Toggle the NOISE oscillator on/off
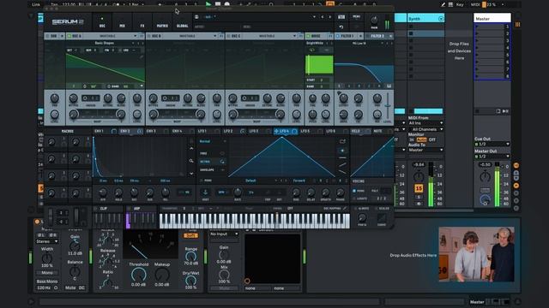This screenshot has height=308, width=549. 308,36
